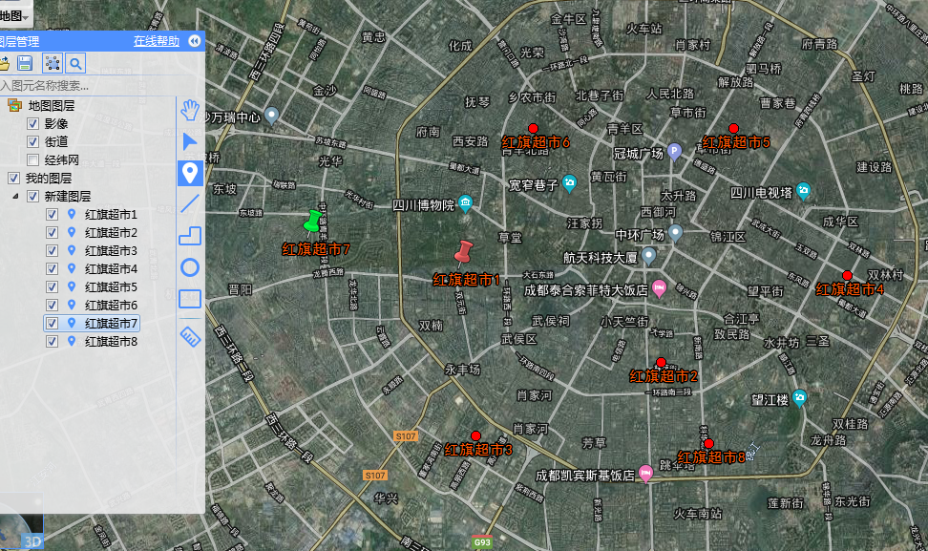Click the green pushpin for 红旗超市7
The image size is (928, 551).
coord(312,222)
